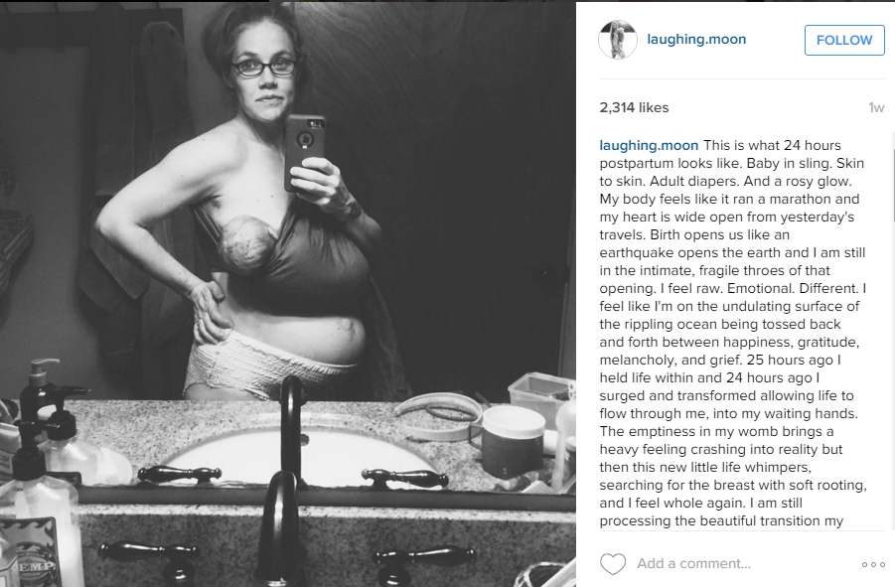Image resolution: width=895 pixels, height=587 pixels.
Task: Open the laughing.moon link starting the caption
Action: click(x=649, y=145)
